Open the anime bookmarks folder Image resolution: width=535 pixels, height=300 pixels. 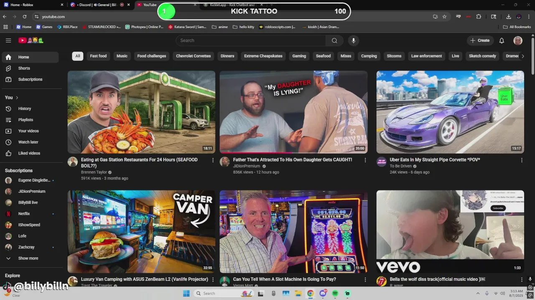[x=220, y=27]
